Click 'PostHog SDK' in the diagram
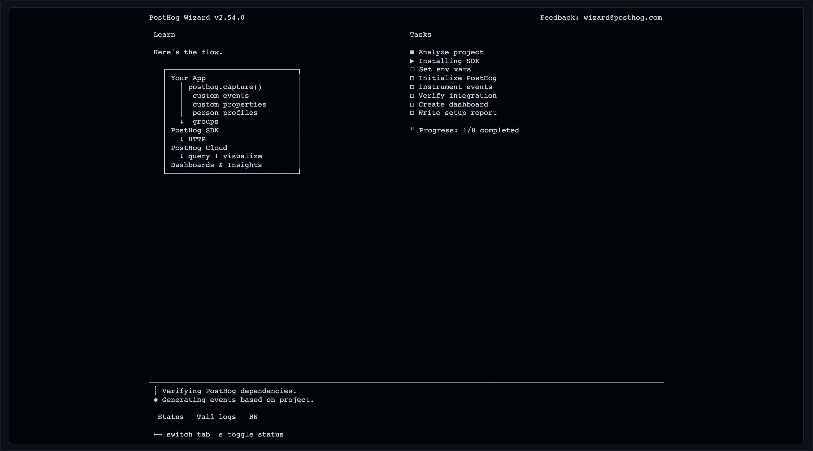Viewport: 813px width, 451px height. tap(195, 130)
